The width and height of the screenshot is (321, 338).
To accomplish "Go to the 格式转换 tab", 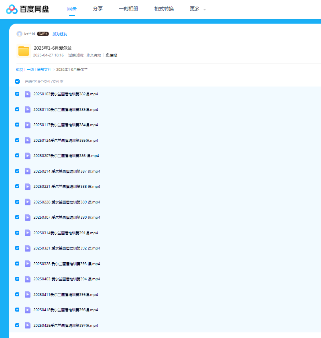I will (164, 9).
